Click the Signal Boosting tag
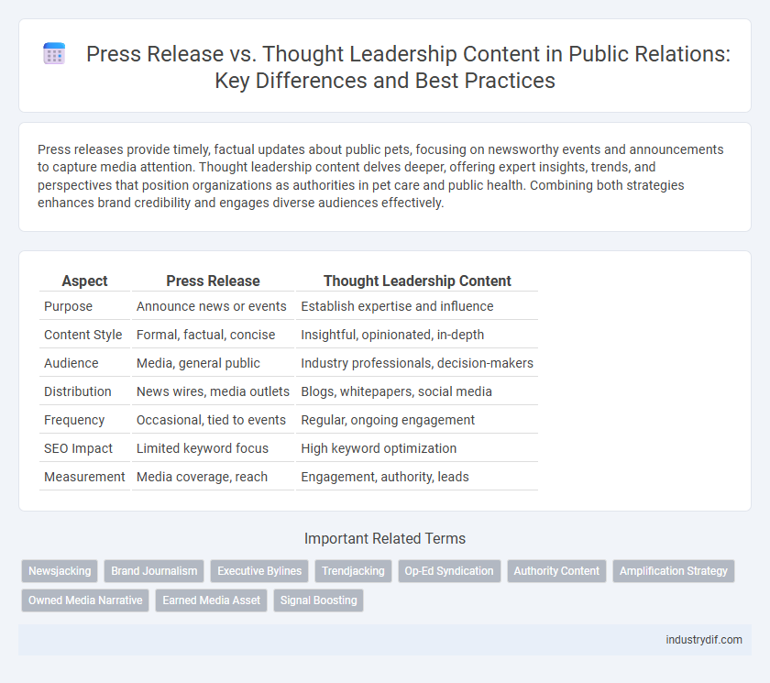Image resolution: width=770 pixels, height=683 pixels. coord(318,600)
